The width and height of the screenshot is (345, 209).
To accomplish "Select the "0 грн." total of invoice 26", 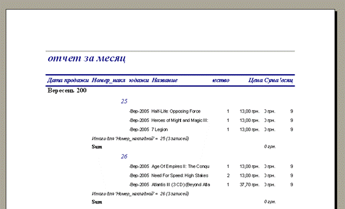I will (x=270, y=202).
